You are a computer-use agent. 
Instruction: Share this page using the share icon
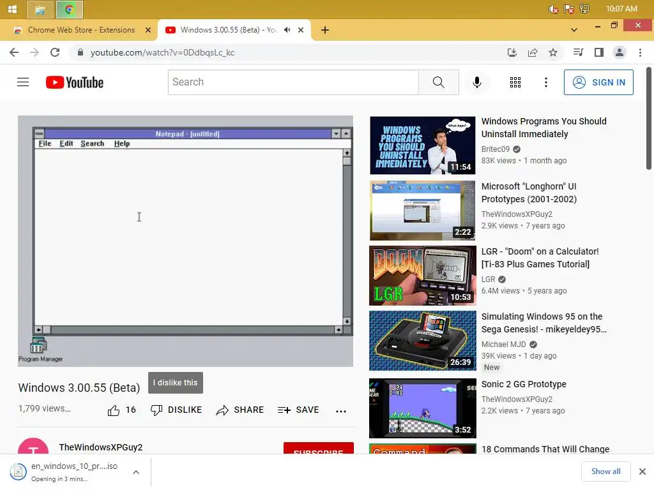click(x=533, y=52)
